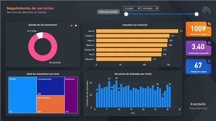Open the calendar icon in end date field
The image size is (216, 121).
157,8
